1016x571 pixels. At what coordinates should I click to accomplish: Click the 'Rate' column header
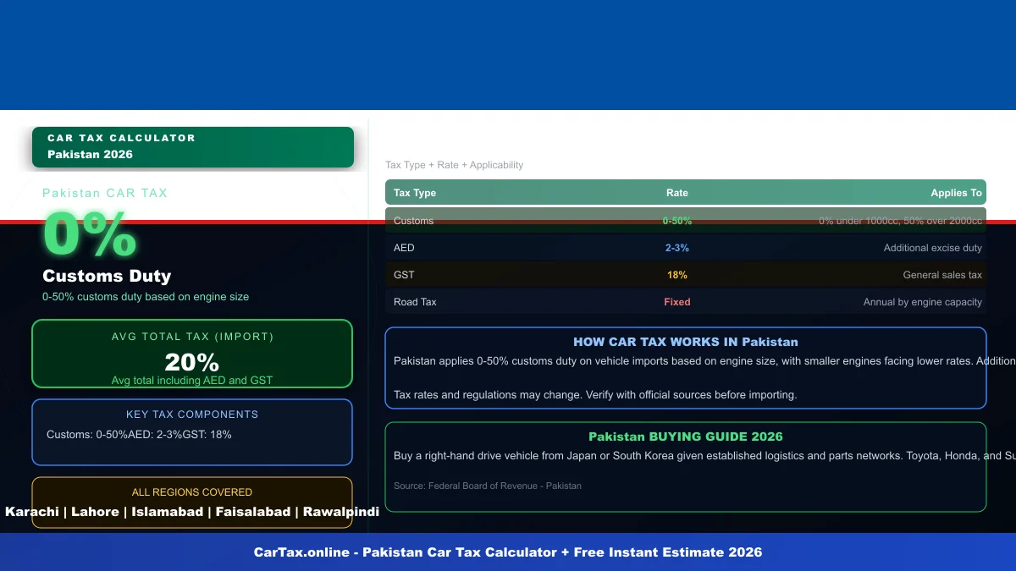pyautogui.click(x=677, y=193)
